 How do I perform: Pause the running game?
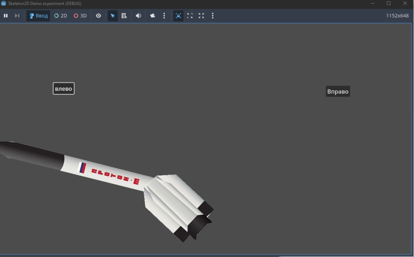coord(6,16)
